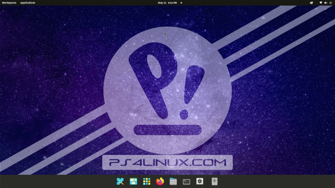Open Settings gear icon in dock

tap(199, 181)
